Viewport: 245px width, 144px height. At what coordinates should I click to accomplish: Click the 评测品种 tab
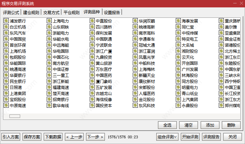[x=92, y=12]
